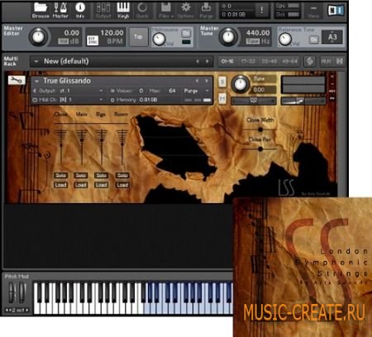This screenshot has width=372, height=337.
Task: Toggle the Reference Tone On button
Action: (314, 40)
